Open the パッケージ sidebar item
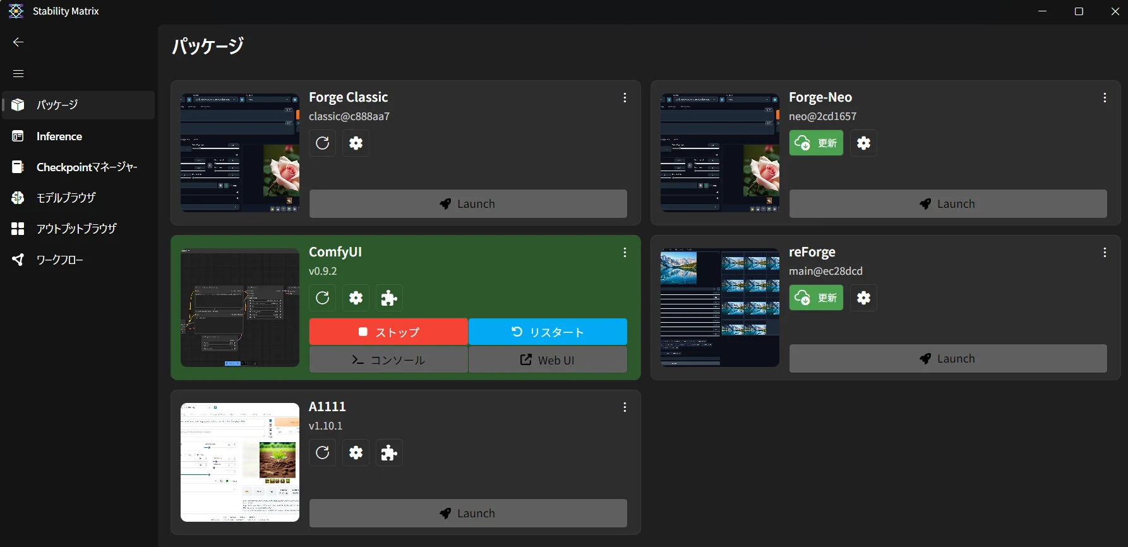 78,105
